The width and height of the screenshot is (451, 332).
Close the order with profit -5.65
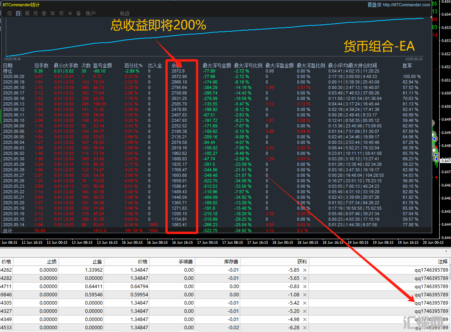304,278
